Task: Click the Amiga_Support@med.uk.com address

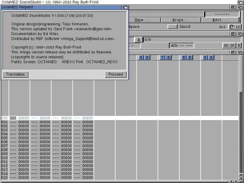Action: point(87,39)
